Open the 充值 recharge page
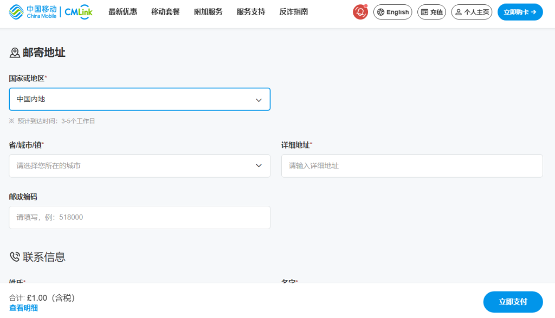 click(x=432, y=12)
